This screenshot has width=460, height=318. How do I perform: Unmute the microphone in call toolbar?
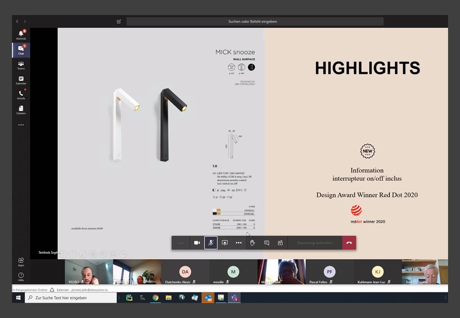tap(211, 243)
